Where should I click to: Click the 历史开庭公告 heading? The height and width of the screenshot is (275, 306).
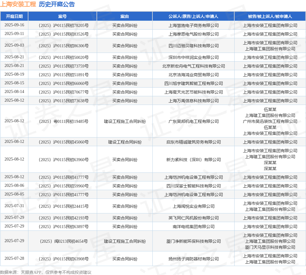coord(57,4)
